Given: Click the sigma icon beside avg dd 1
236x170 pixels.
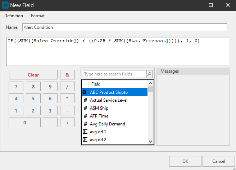Looking at the screenshot, I should tap(85, 132).
